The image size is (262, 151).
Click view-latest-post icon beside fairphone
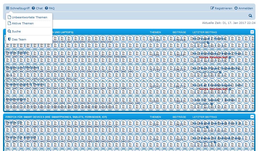(x=215, y=142)
